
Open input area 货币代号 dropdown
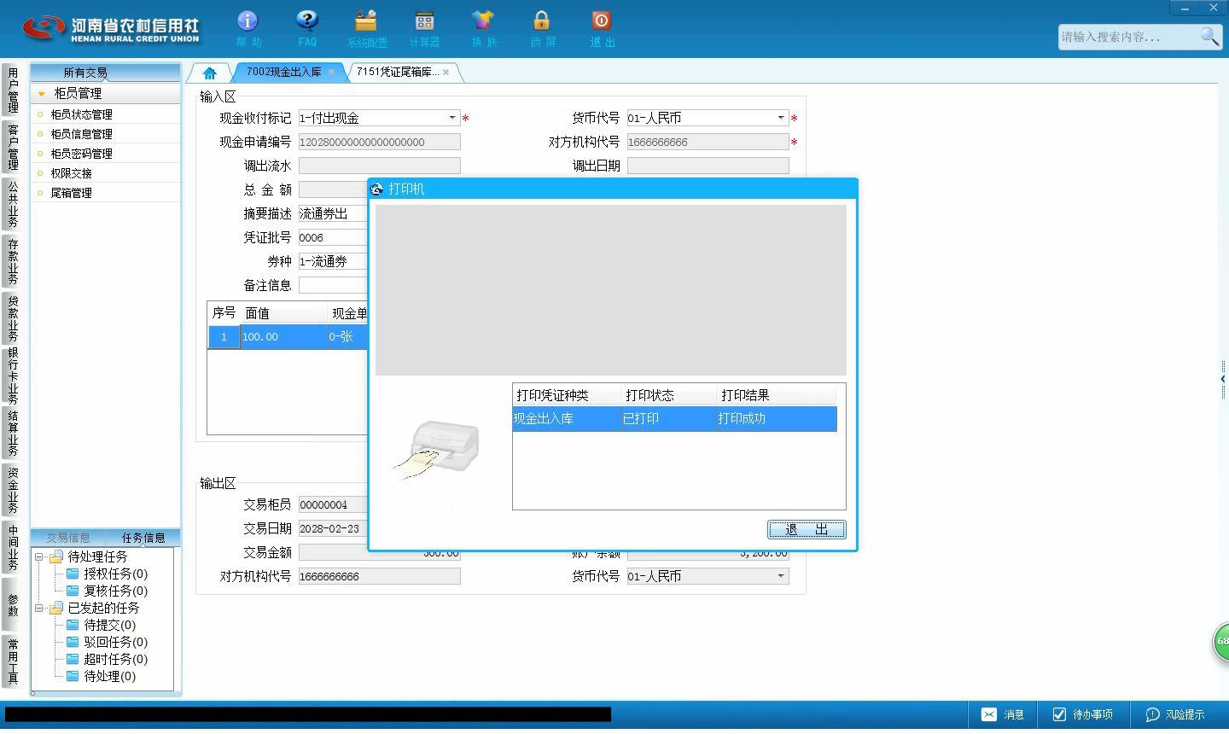click(781, 118)
